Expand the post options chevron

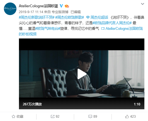(x=142, y=4)
